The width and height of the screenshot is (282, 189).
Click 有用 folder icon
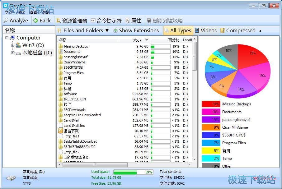61,78
